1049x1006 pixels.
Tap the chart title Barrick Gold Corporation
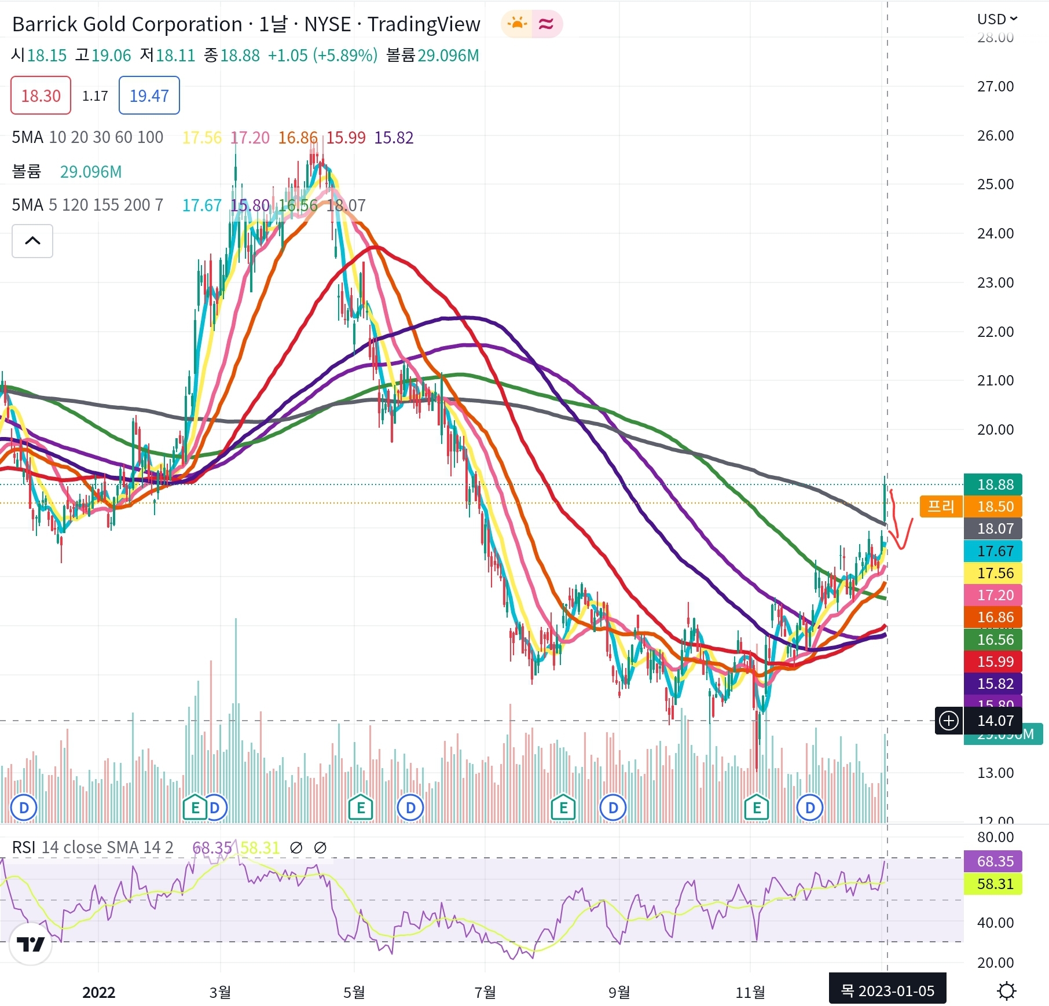127,24
